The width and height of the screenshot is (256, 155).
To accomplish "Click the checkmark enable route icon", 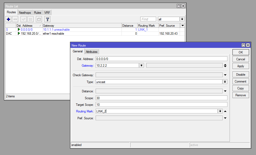I will point(24,19).
